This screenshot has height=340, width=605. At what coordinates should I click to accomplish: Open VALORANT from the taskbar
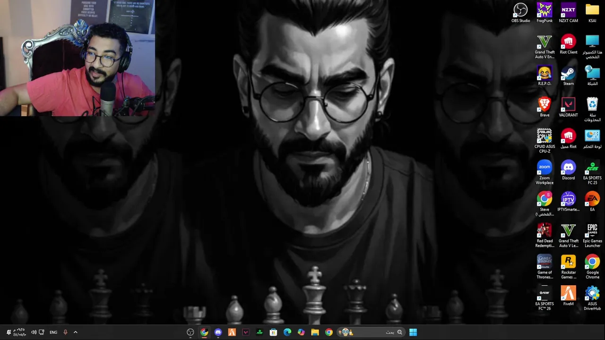pos(246,332)
